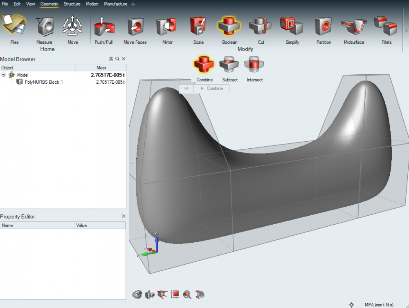Click the reset arrow in Combine guide bar
This screenshot has width=409, height=308.
(186, 89)
